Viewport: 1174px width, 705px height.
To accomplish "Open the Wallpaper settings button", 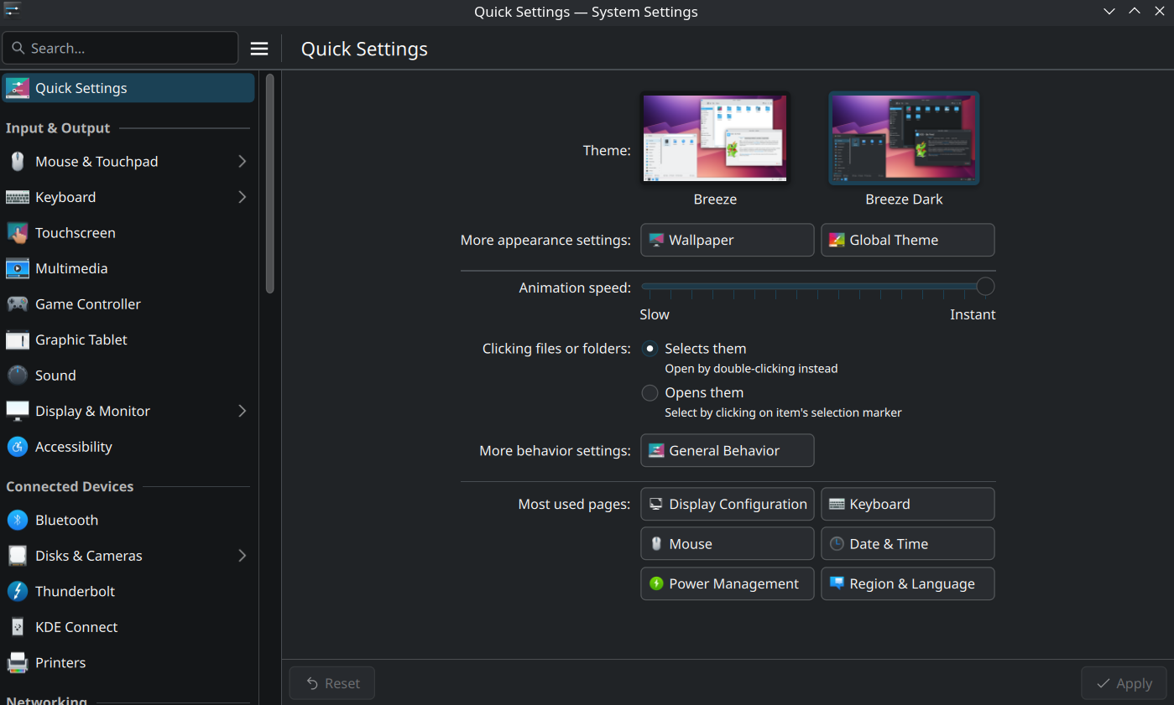I will tap(727, 240).
